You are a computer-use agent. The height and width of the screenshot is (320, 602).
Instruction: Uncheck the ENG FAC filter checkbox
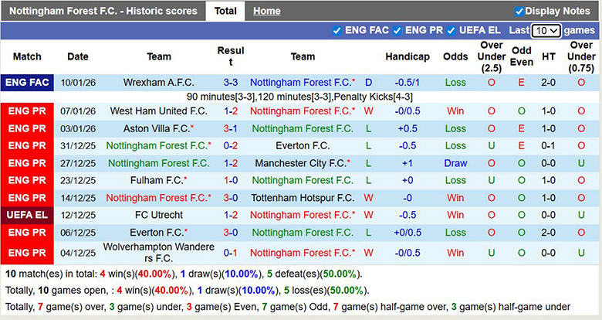point(337,30)
